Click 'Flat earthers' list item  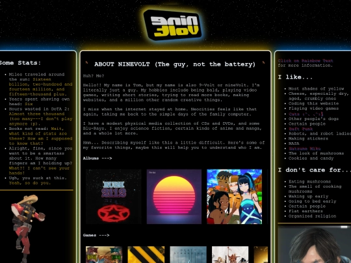pyautogui.click(x=305, y=211)
